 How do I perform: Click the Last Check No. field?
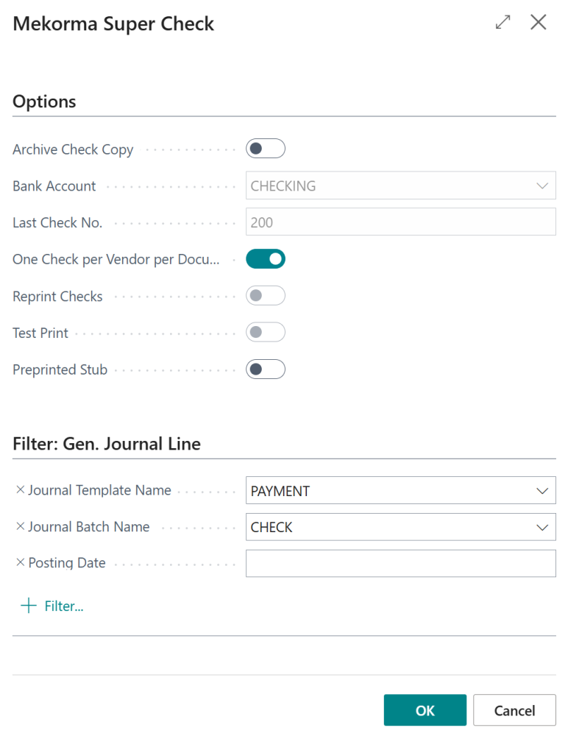(x=400, y=222)
